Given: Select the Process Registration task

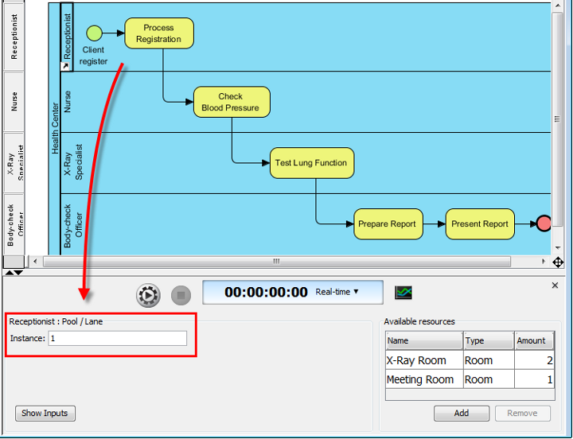Looking at the screenshot, I should (159, 33).
